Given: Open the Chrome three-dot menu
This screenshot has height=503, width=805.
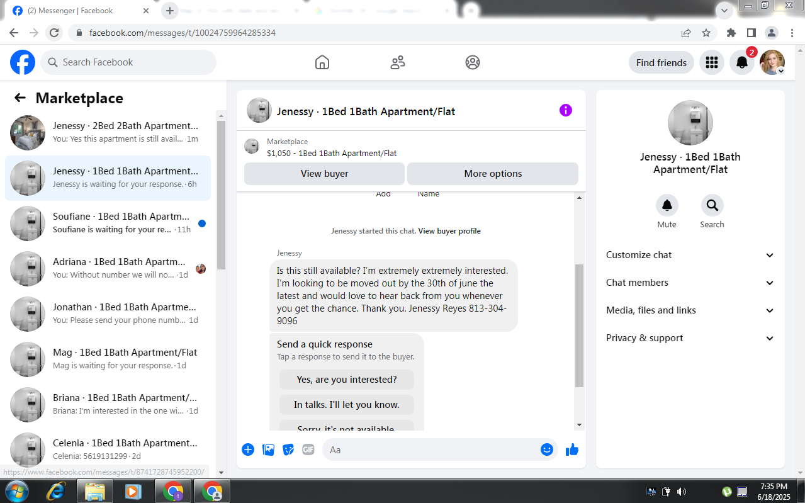Looking at the screenshot, I should click(791, 33).
